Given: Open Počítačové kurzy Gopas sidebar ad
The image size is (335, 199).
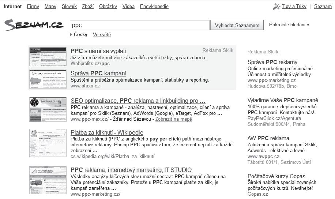Looking at the screenshot, I should point(276,176).
